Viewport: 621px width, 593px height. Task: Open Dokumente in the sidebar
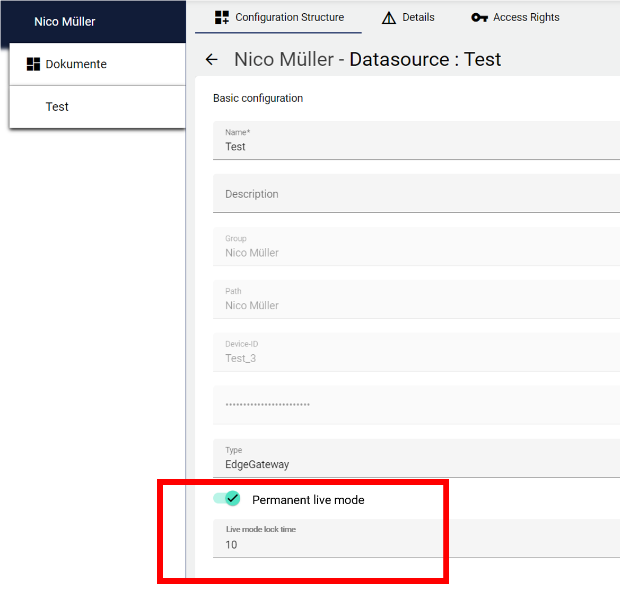(x=76, y=64)
